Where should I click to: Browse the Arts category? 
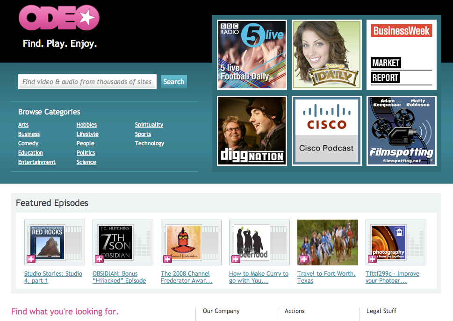point(23,125)
